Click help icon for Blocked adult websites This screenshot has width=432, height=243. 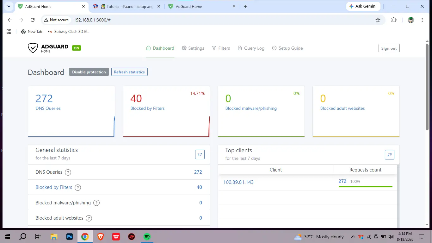(x=89, y=218)
